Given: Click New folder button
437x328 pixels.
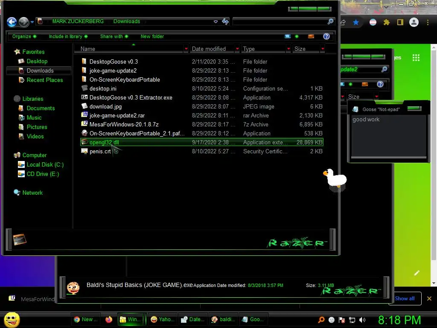Looking at the screenshot, I should tap(152, 36).
